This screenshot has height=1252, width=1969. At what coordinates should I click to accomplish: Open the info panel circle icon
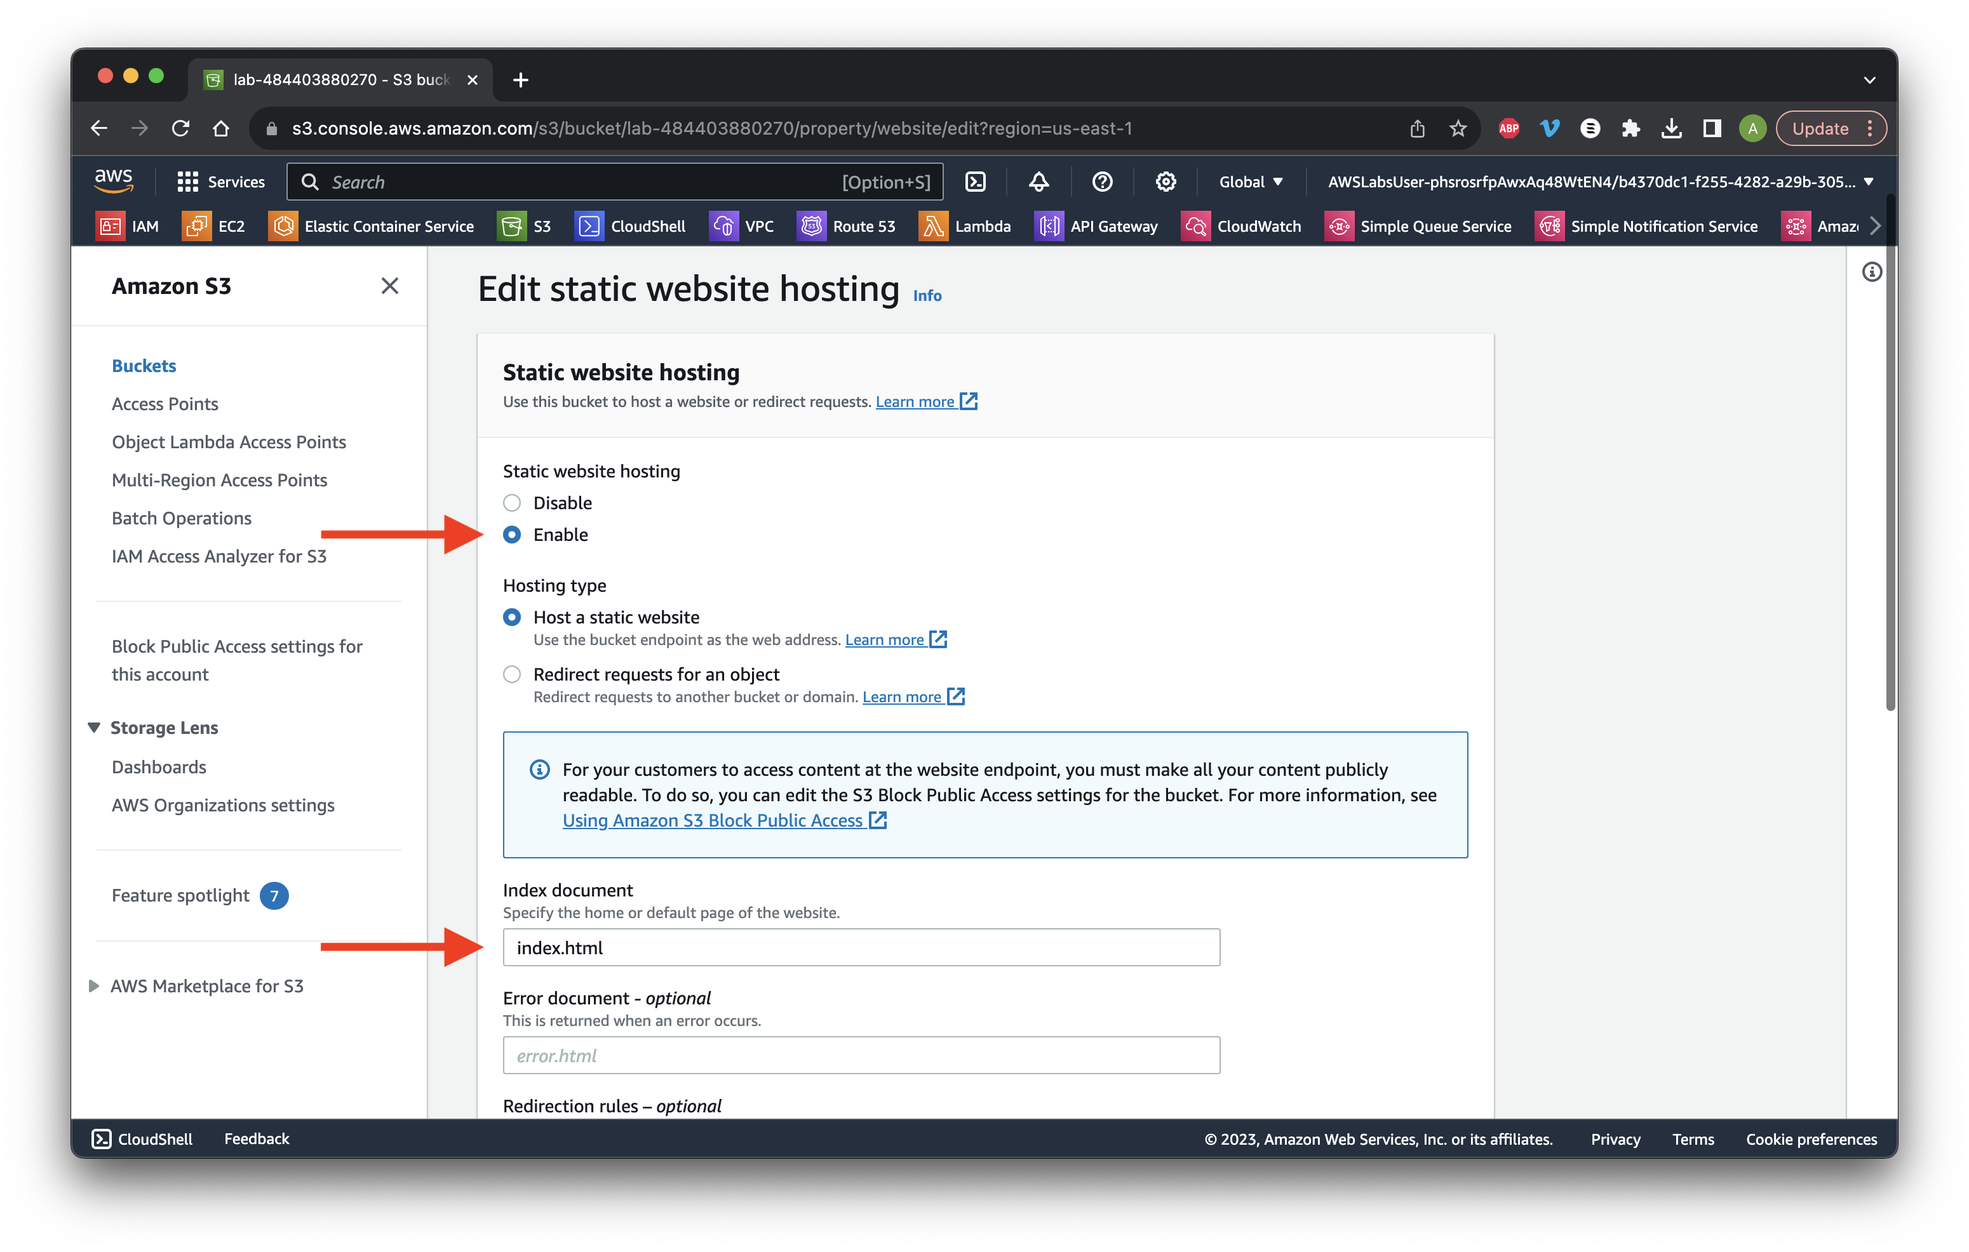[1871, 272]
